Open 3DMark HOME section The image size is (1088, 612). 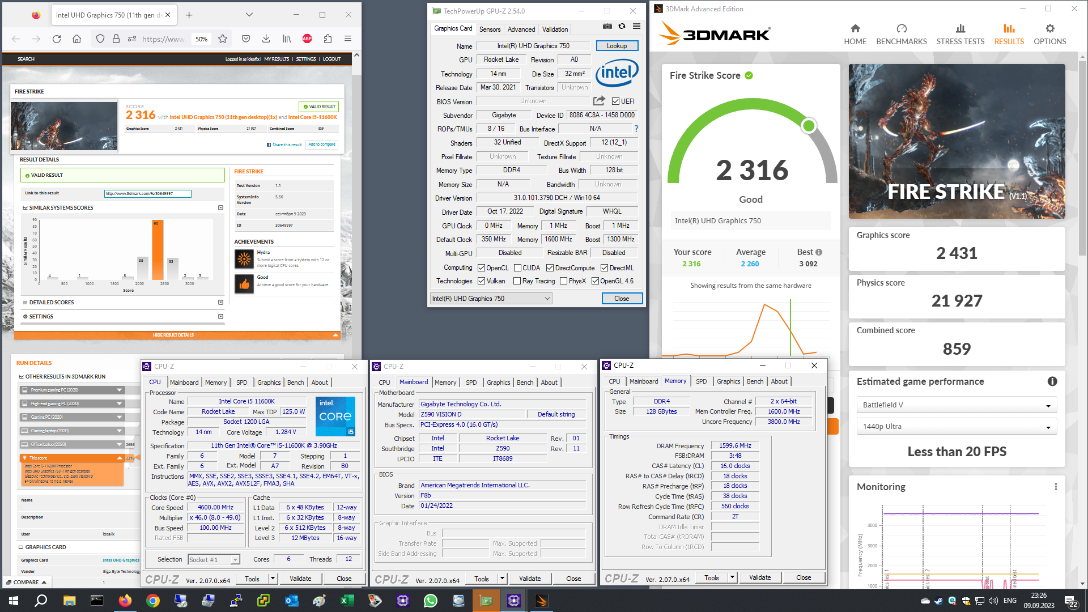tap(855, 35)
